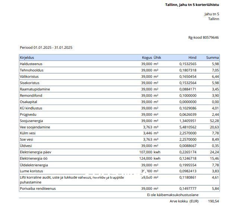Image resolution: width=231 pixels, height=208 pixels.
Task: Click the Prügivedu row label
Action: click(28, 115)
